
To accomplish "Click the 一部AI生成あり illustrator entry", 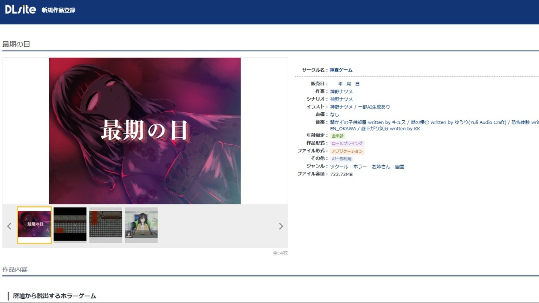I will [374, 107].
